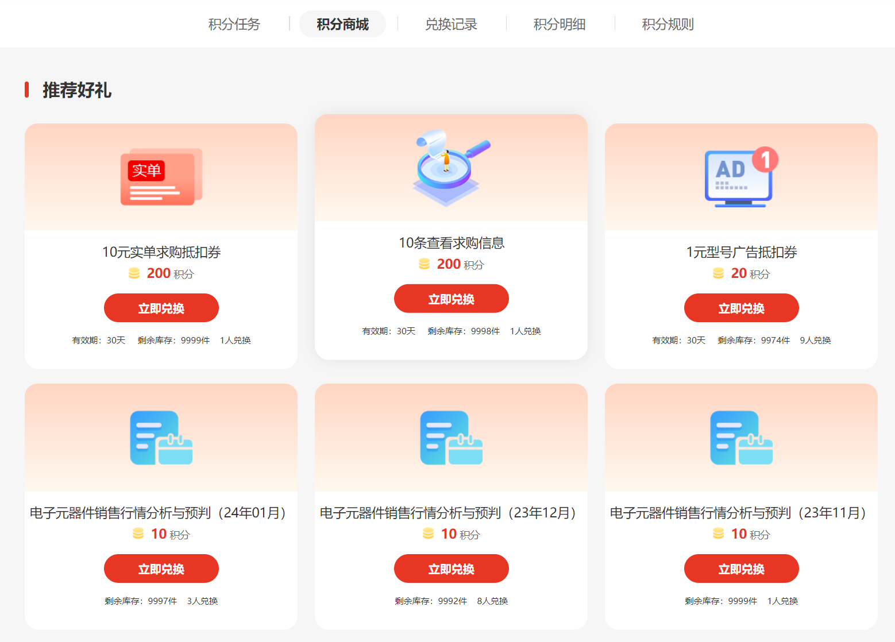Select the 积分商城 tab

pyautogui.click(x=342, y=24)
